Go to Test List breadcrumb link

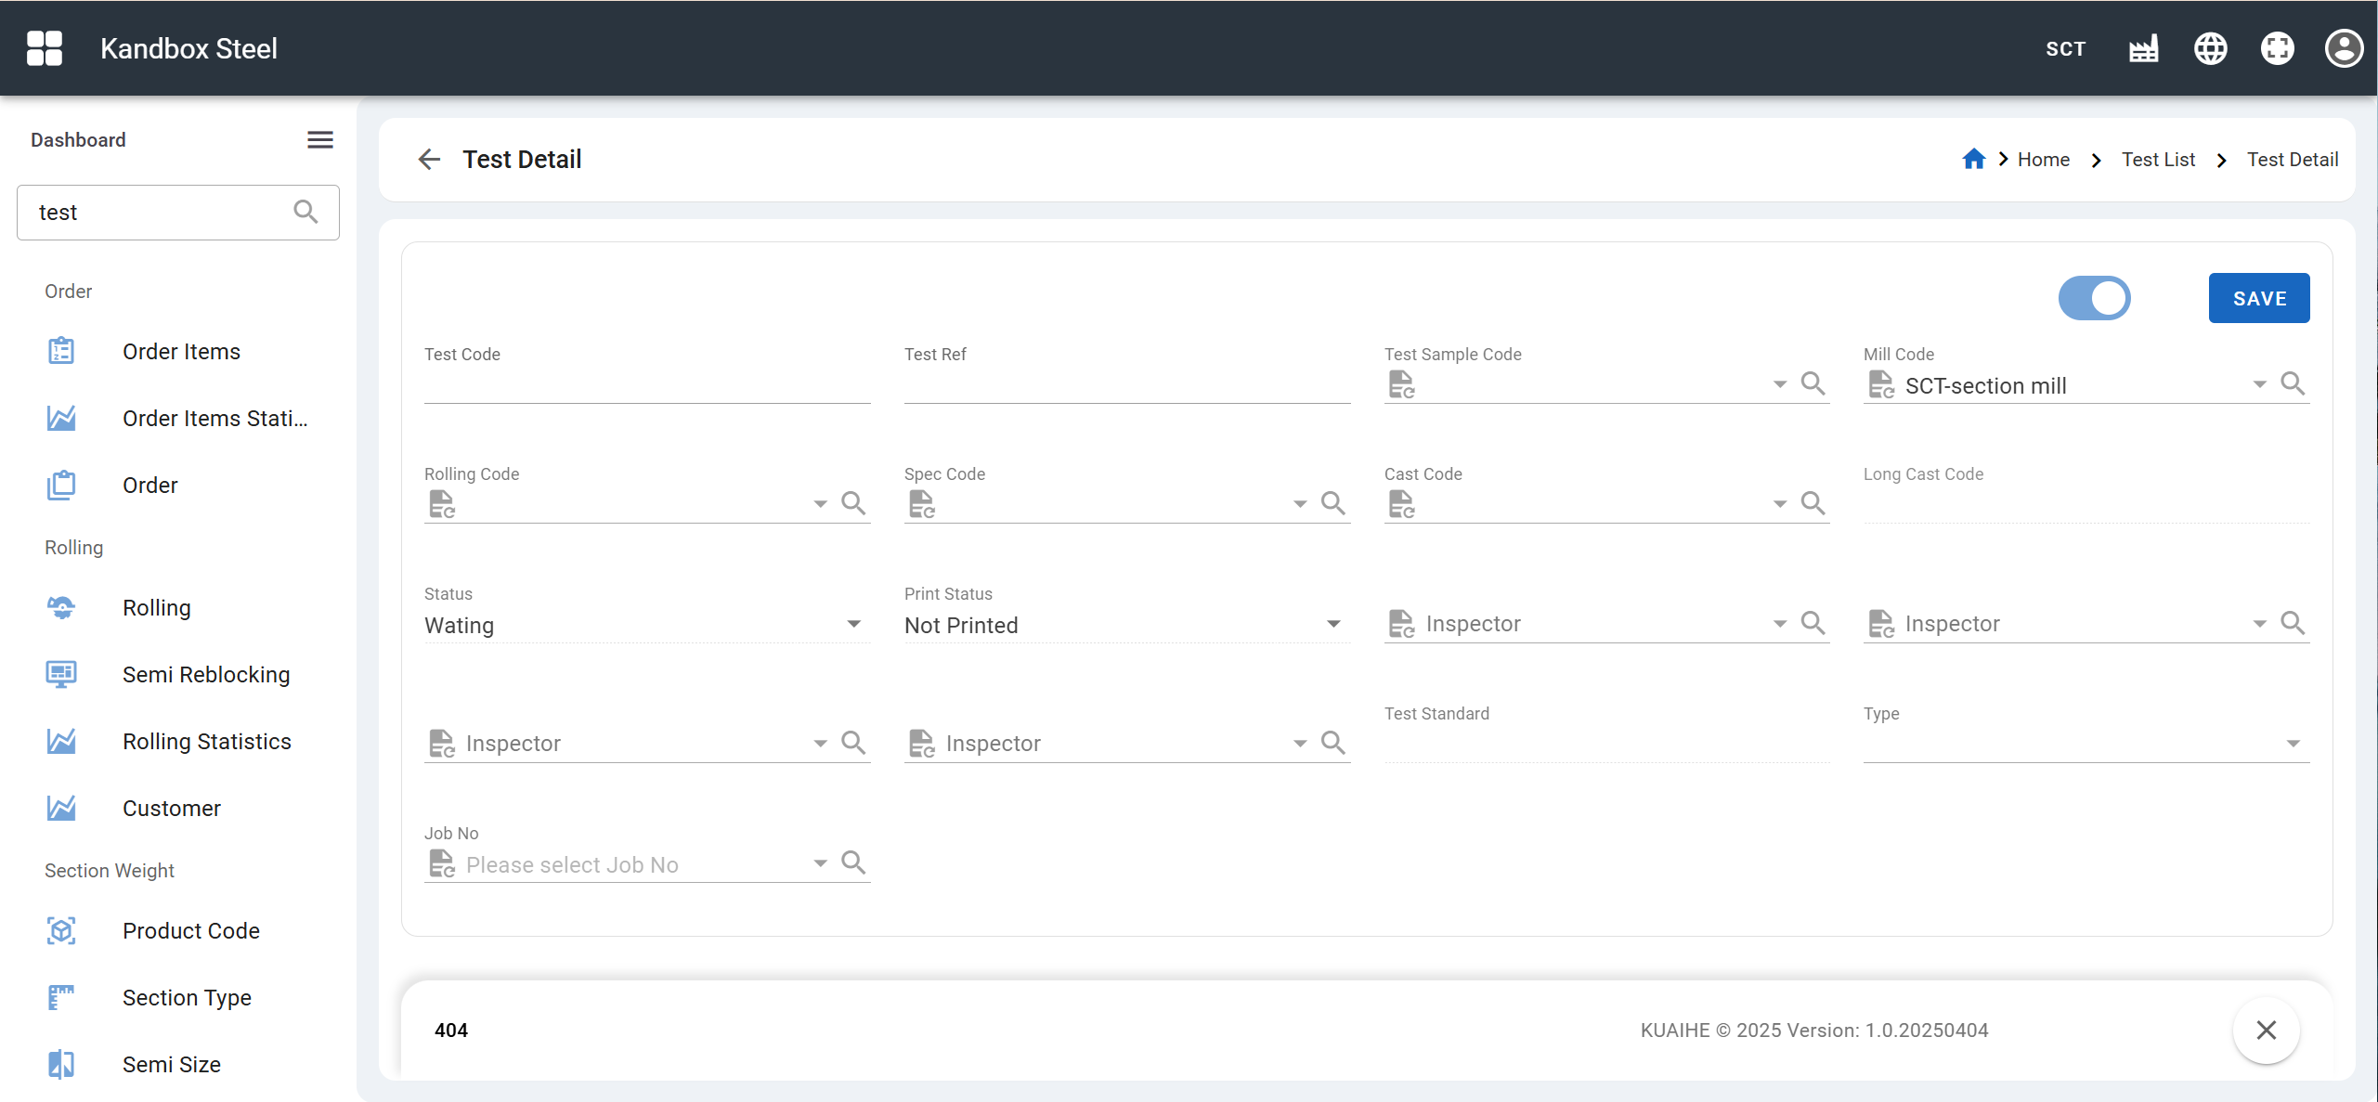[x=2158, y=160]
